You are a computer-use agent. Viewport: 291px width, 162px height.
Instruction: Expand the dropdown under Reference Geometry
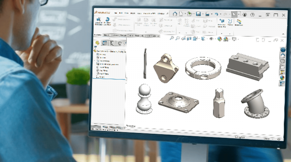(x=222, y=34)
